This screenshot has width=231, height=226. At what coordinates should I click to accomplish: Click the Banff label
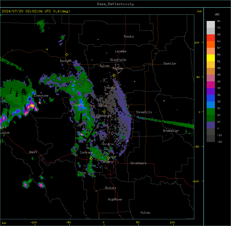coord(33,152)
